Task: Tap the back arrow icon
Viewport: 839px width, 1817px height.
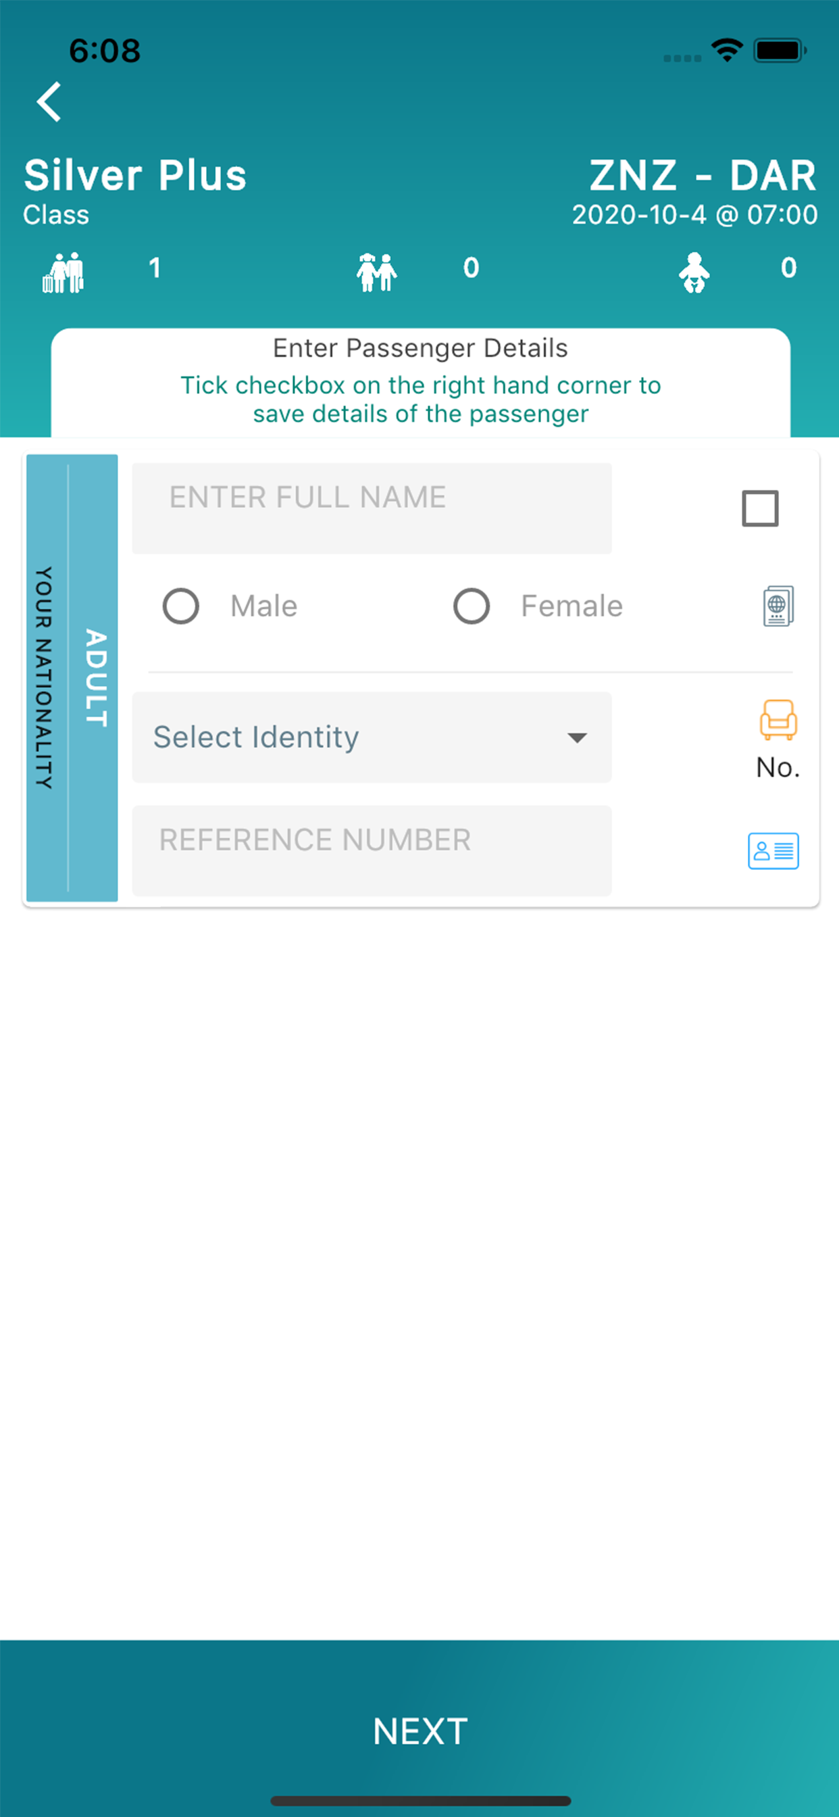Action: point(49,101)
